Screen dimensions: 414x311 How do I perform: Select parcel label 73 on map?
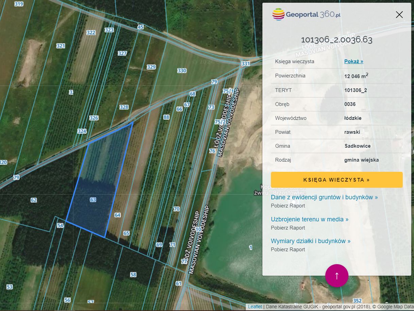point(211,107)
